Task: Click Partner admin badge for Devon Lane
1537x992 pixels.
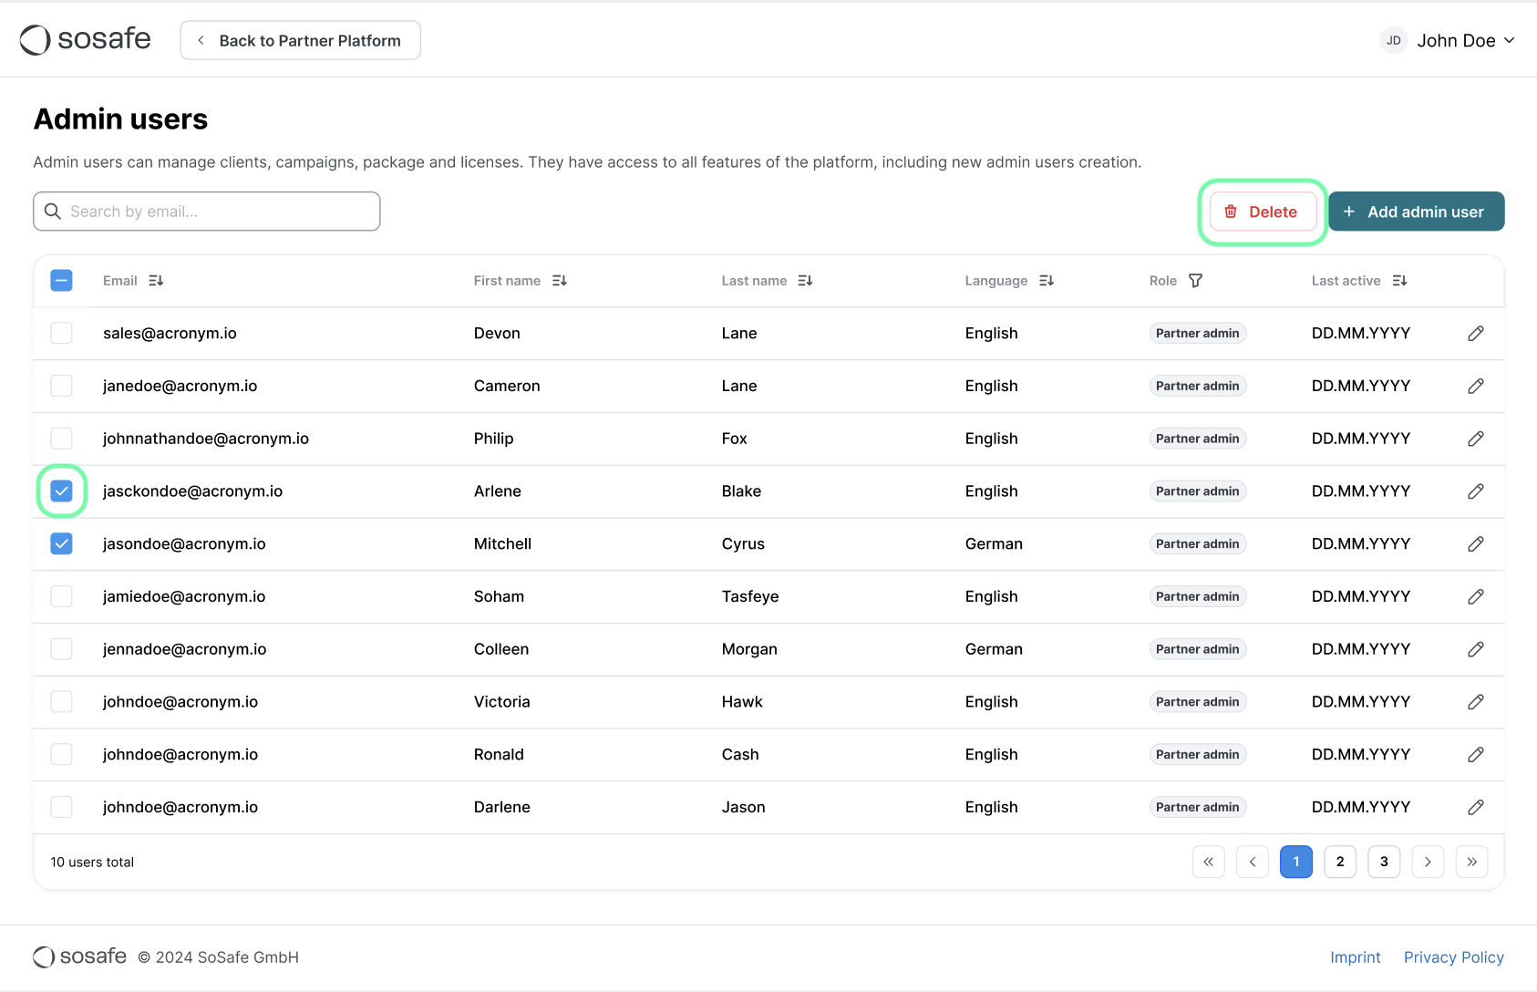Action: pos(1197,334)
